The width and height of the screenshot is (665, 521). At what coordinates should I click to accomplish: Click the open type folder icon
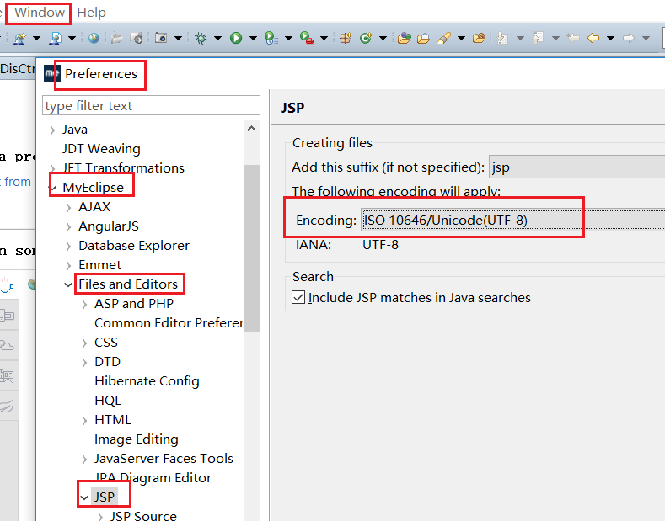tap(405, 39)
